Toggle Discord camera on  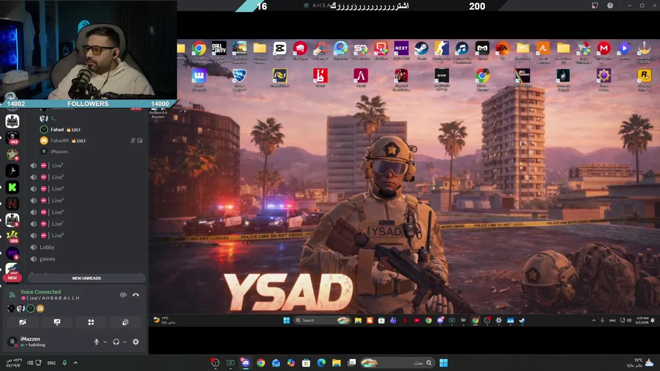[23, 322]
